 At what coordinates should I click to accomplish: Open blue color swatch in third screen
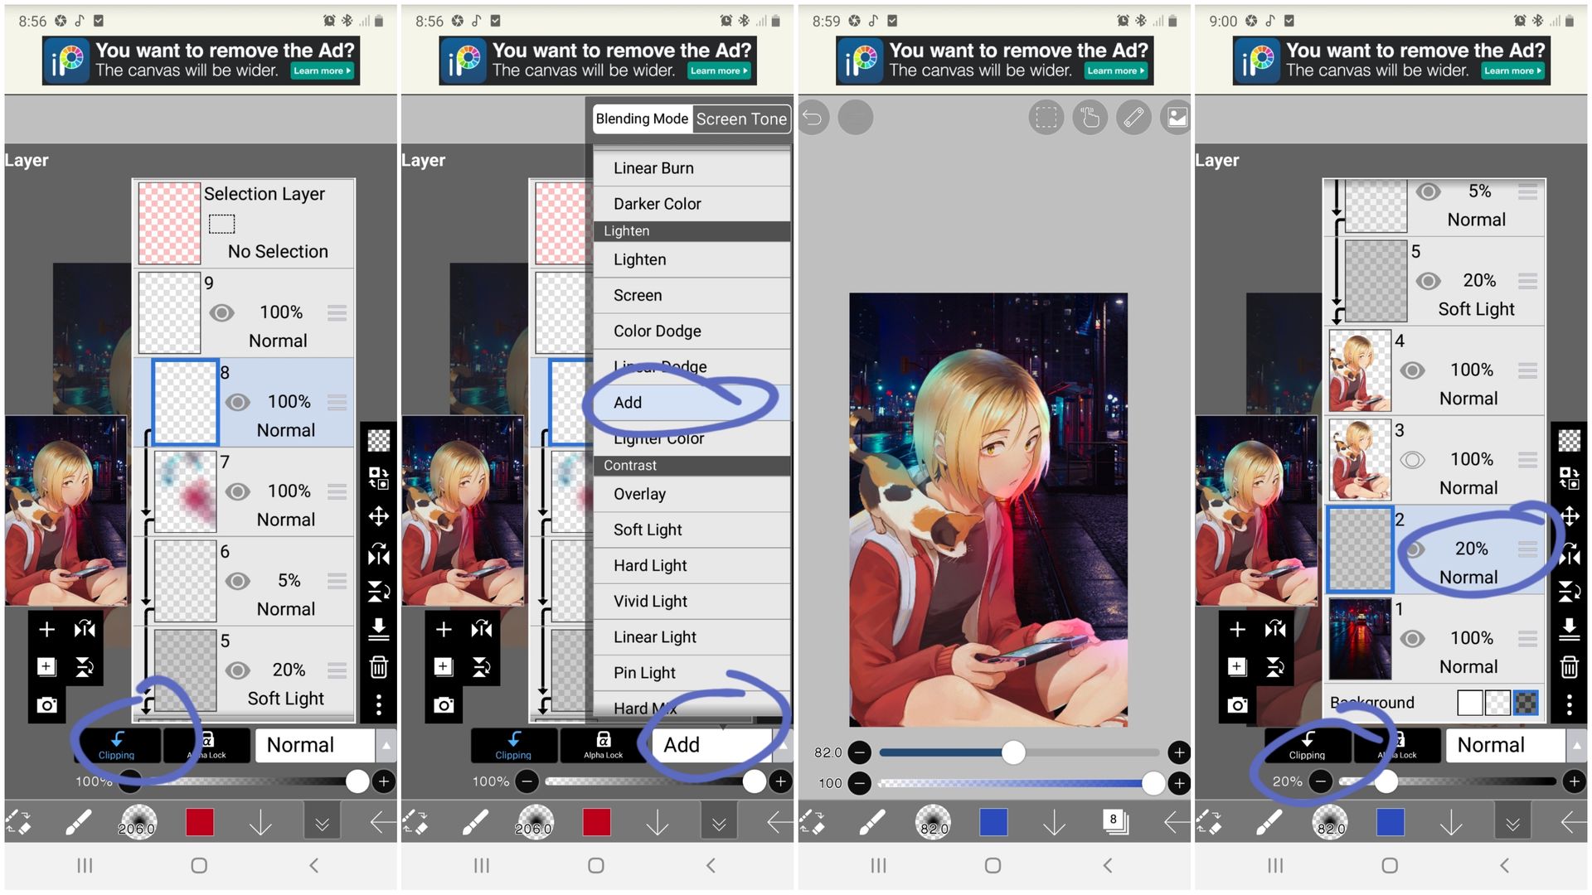(x=993, y=823)
